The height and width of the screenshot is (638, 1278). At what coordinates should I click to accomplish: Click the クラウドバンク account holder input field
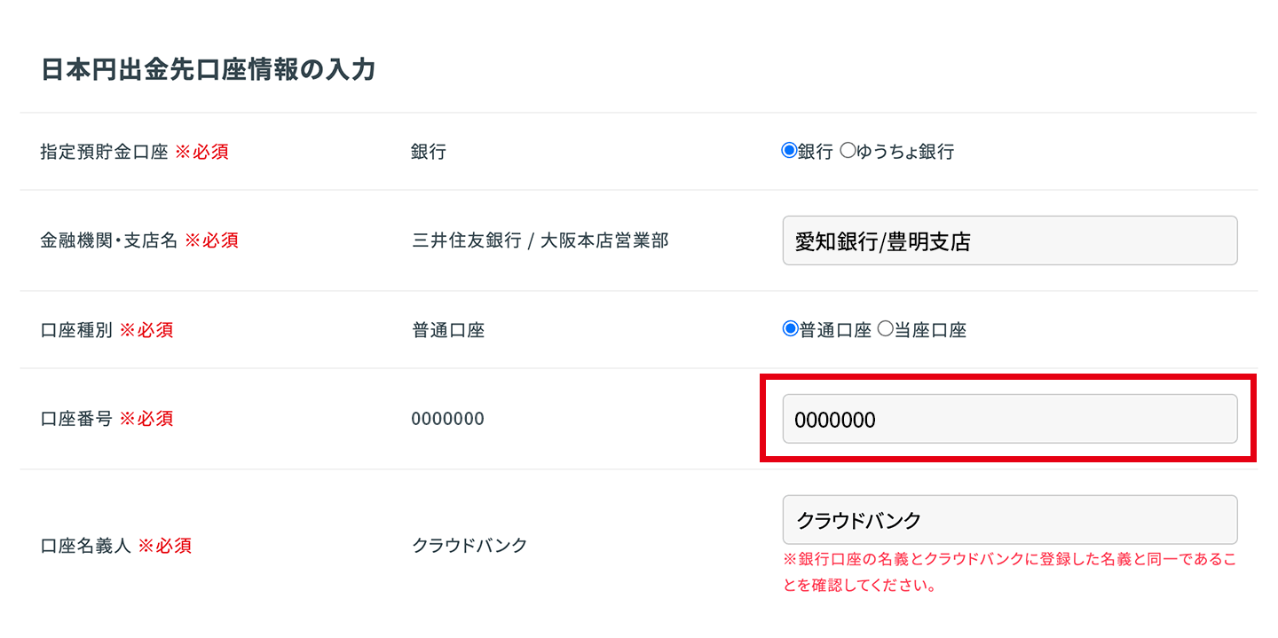pyautogui.click(x=1009, y=520)
